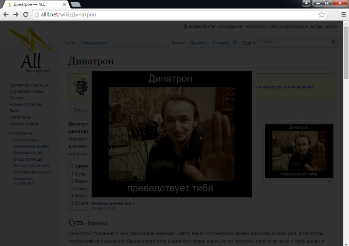Open a new browser tab
The height and width of the screenshot is (246, 349).
tap(75, 4)
